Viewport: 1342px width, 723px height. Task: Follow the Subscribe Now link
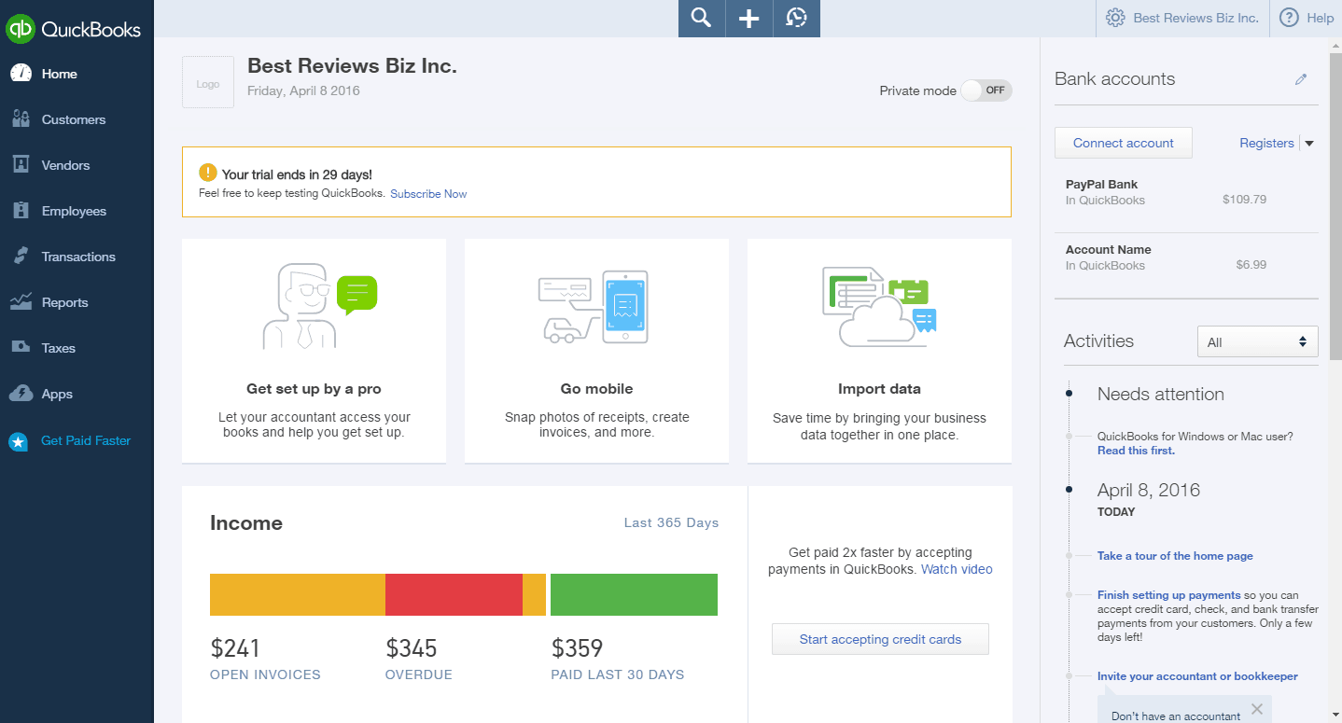point(428,193)
